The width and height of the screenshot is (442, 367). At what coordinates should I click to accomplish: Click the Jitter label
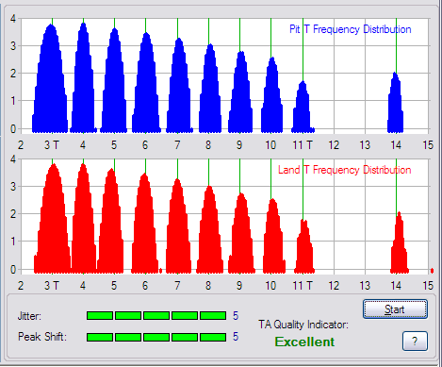click(x=29, y=316)
